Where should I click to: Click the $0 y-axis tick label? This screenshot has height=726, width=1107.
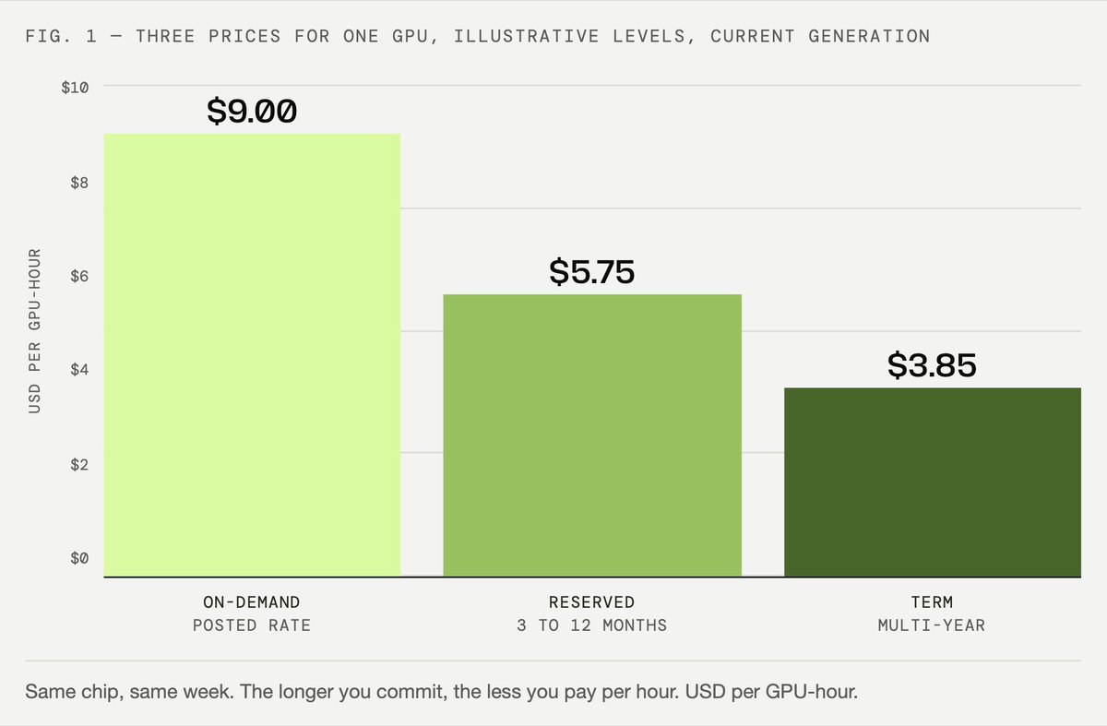pyautogui.click(x=81, y=558)
